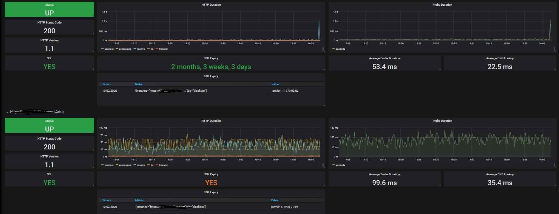Image resolution: width=559 pixels, height=214 pixels.
Task: Select 10-02-2020 cell in the 03:02 table row
Action: (109, 91)
